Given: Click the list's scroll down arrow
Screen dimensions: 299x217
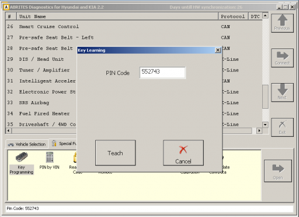Looking at the screenshot, I should point(265,125).
